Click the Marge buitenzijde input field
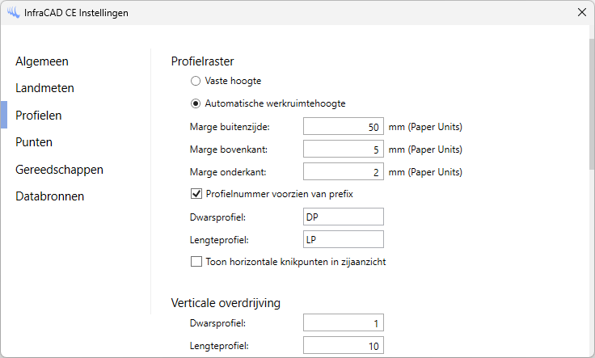 point(343,127)
